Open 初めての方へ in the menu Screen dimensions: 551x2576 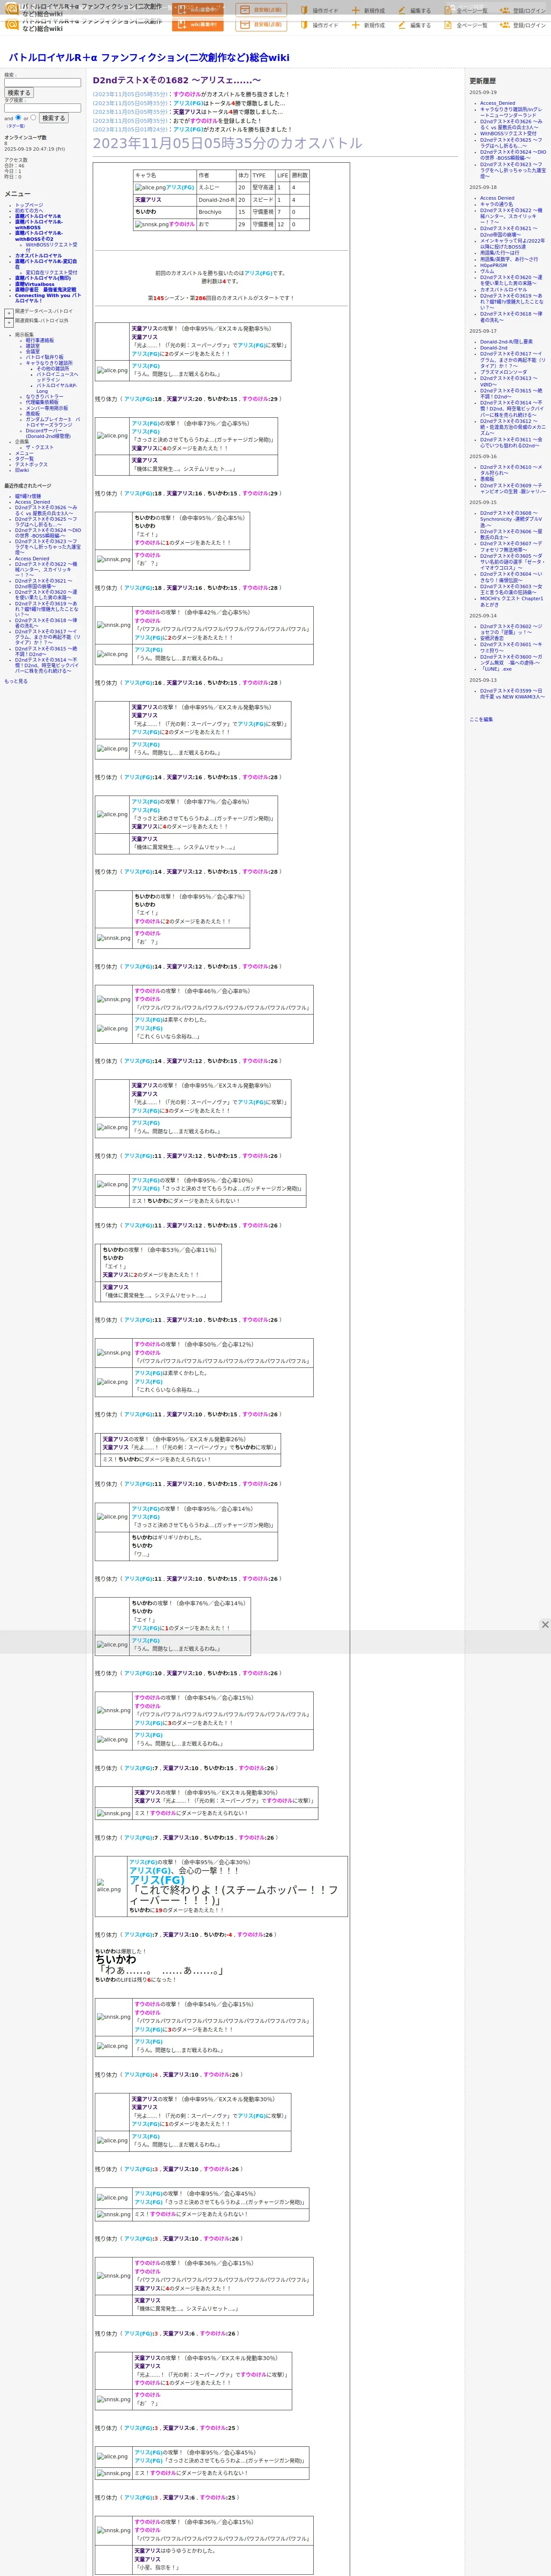pos(30,210)
